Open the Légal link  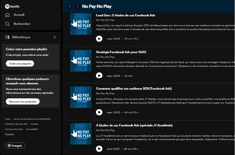[x=8, y=119]
